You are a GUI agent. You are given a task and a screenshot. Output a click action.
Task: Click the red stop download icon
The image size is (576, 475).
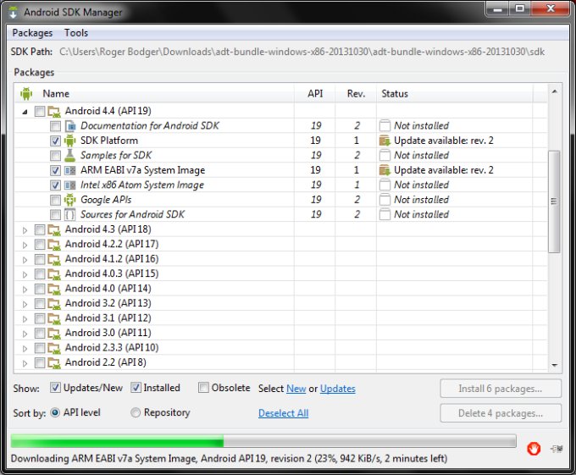534,448
